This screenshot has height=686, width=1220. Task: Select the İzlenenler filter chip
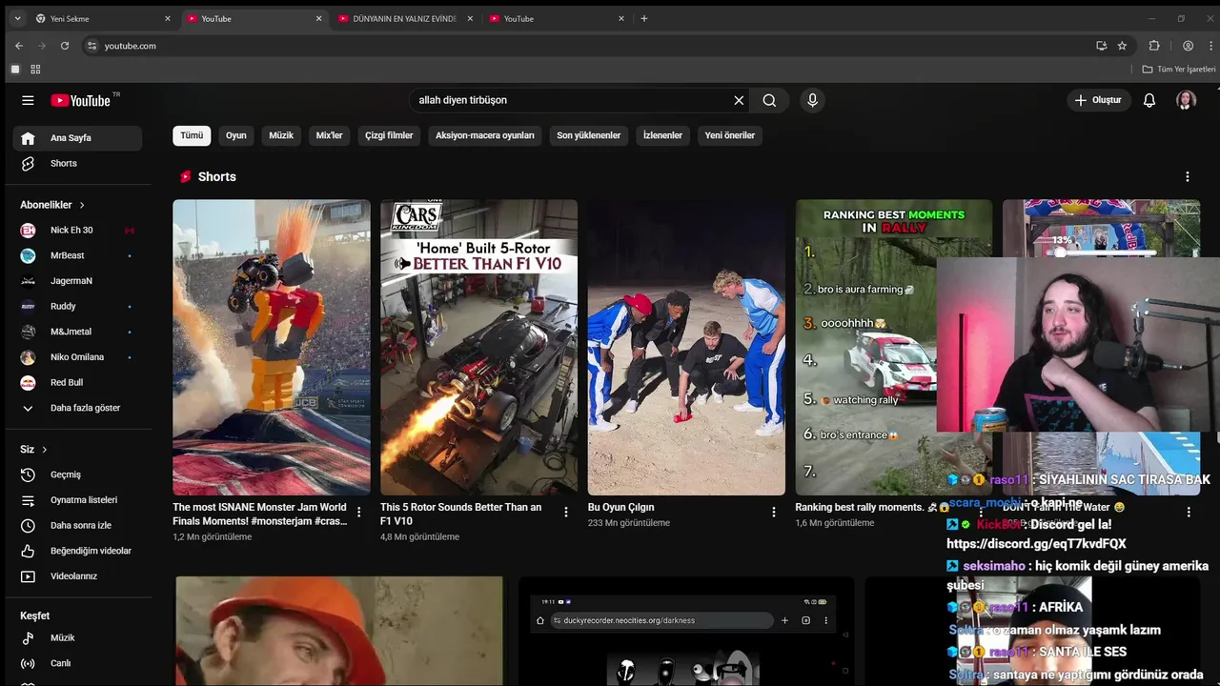coord(662,135)
